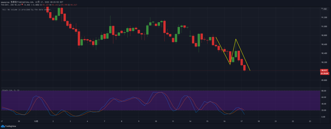Open the USD currency selector
This screenshot has width=331, height=129.
325,9
